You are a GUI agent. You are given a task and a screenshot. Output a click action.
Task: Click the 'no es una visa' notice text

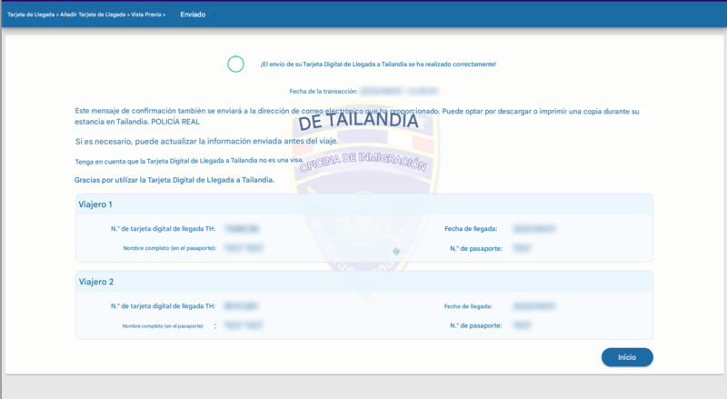click(189, 161)
